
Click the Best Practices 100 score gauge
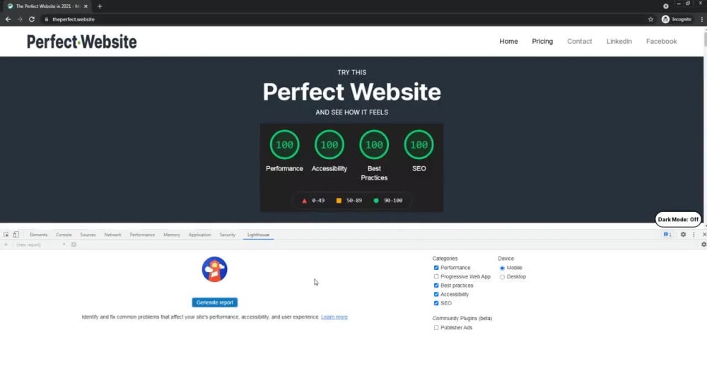(x=374, y=145)
